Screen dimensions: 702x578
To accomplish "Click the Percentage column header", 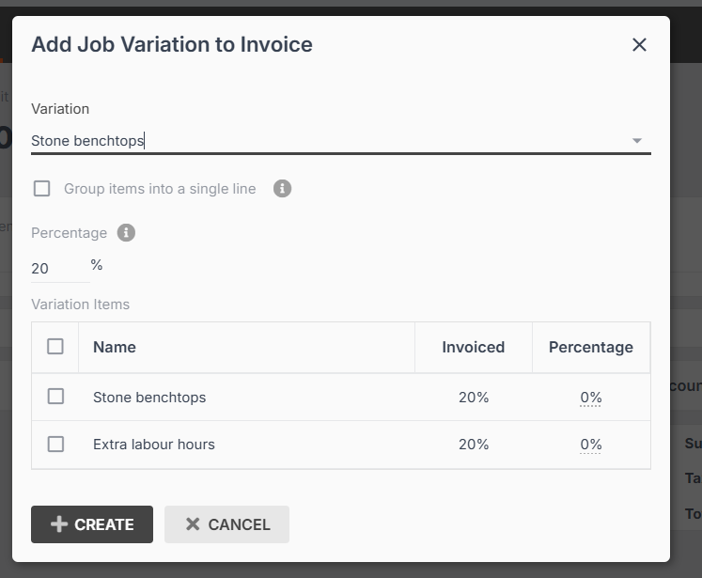I will (590, 347).
